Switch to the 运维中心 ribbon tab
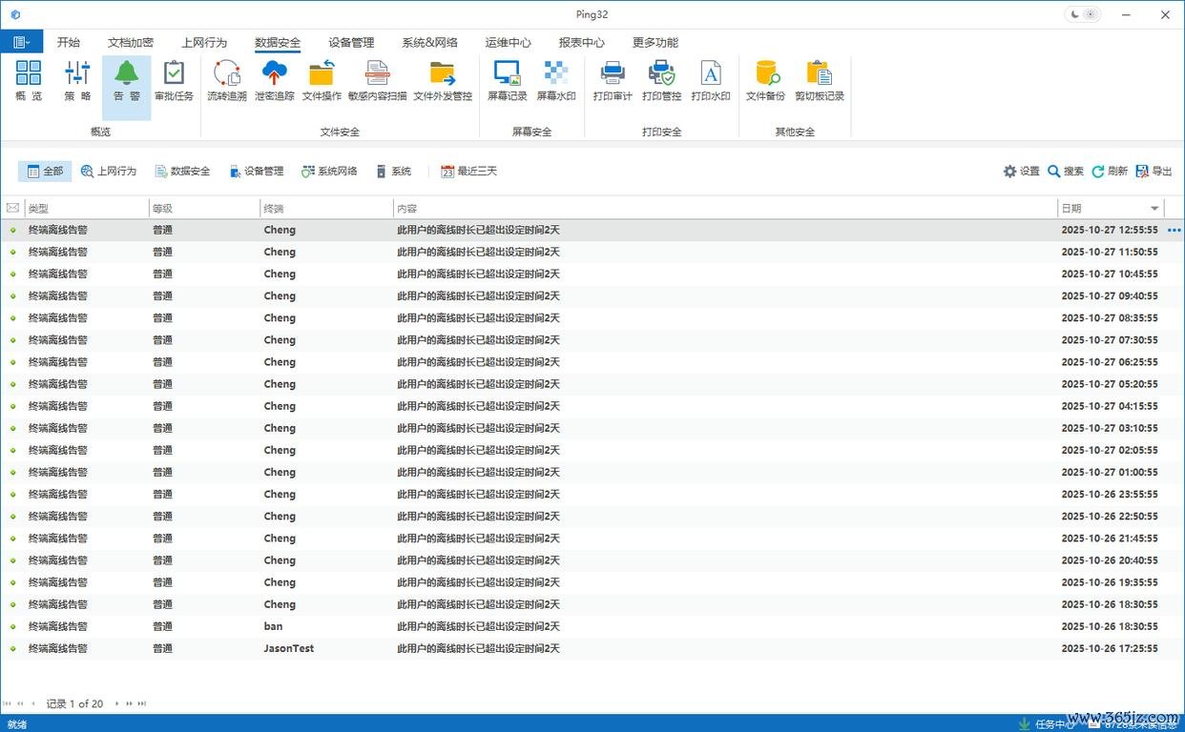 pos(508,42)
